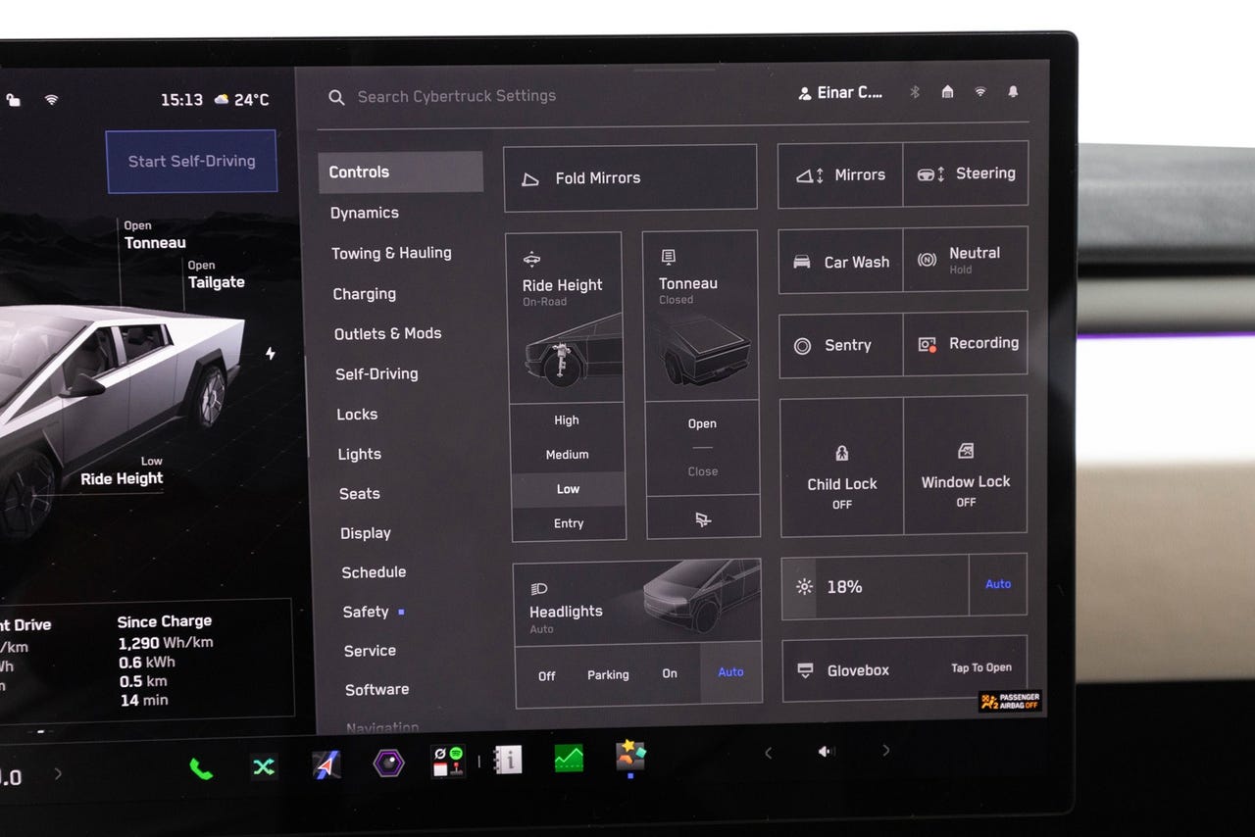Tap the Wi-Fi icon beside the notification bell
The image size is (1255, 837).
[x=979, y=92]
